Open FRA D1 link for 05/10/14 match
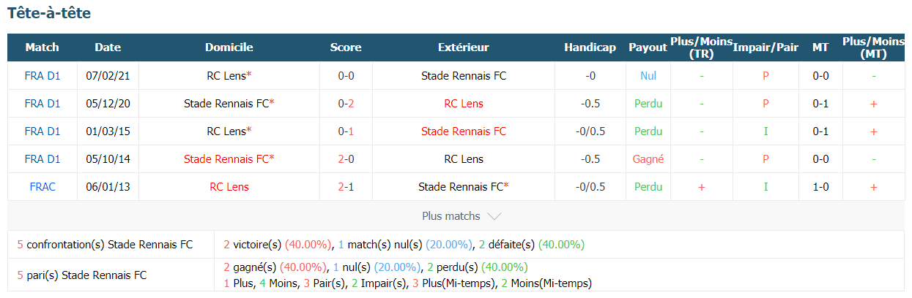The image size is (912, 298). coord(42,158)
